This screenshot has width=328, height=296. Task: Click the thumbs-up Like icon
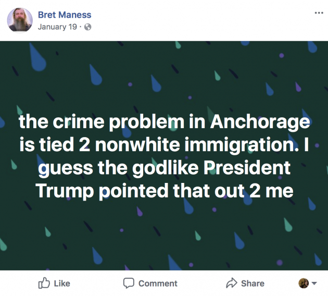(44, 283)
